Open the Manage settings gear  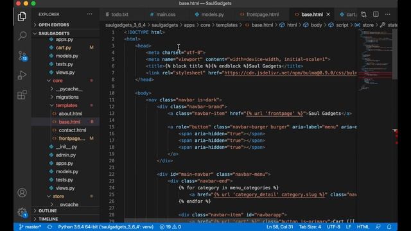point(22,212)
